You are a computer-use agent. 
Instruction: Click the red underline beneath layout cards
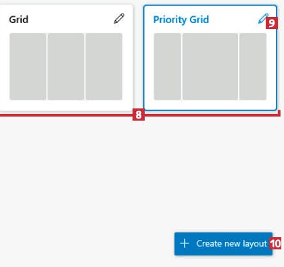click(68, 115)
